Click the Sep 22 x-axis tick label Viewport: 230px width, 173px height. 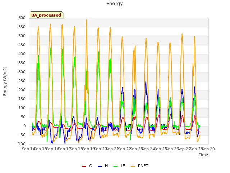coord(124,149)
